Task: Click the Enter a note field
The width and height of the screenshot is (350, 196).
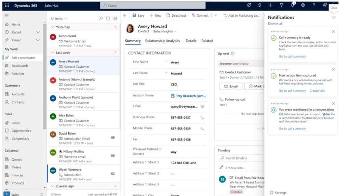Action: pyautogui.click(x=241, y=168)
